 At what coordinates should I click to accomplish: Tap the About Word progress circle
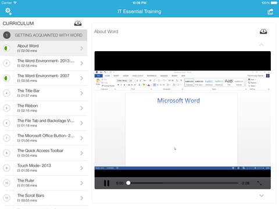point(6,48)
